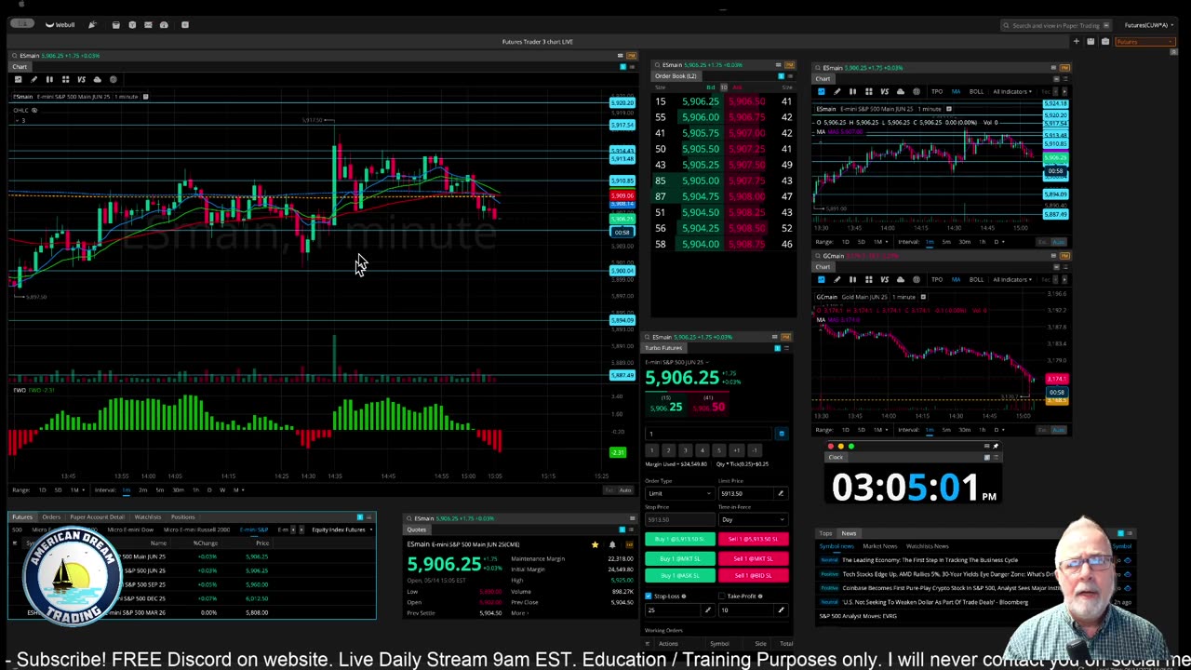Open the Time-in-Force Day dropdown

(752, 519)
